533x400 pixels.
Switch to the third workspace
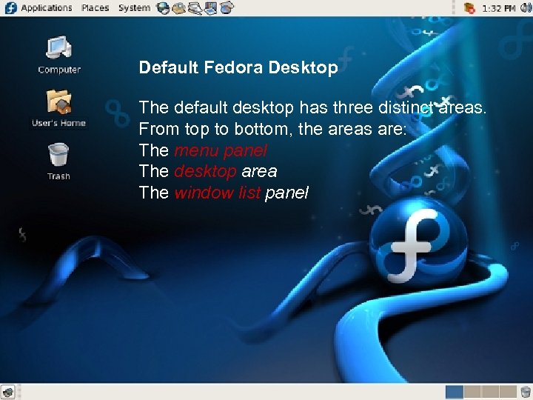490,392
